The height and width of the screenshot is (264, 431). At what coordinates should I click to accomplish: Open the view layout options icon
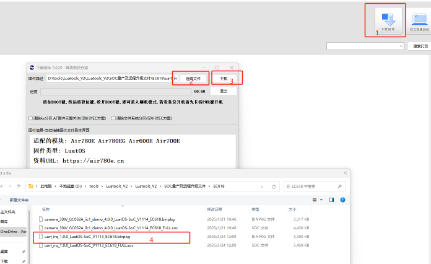click(315, 200)
